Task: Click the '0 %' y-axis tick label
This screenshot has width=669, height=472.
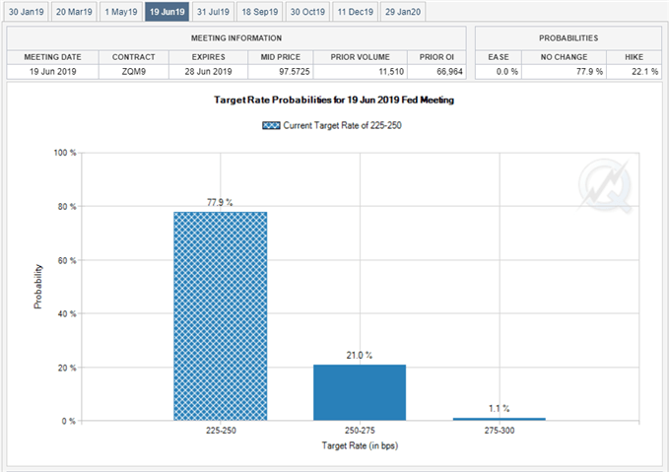Action: point(69,421)
